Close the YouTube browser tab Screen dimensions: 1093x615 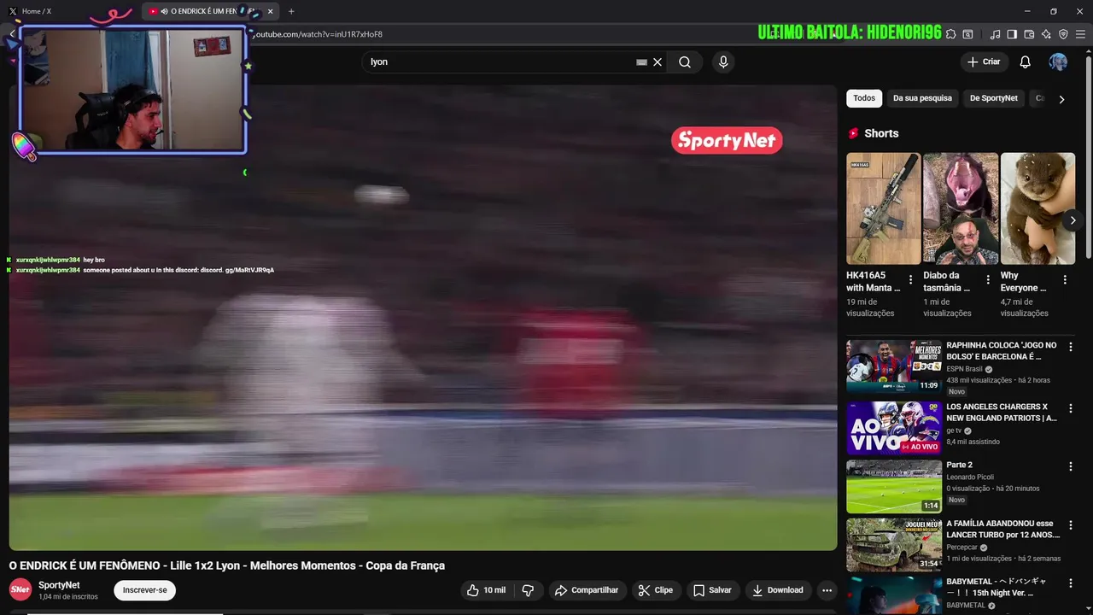tap(271, 11)
